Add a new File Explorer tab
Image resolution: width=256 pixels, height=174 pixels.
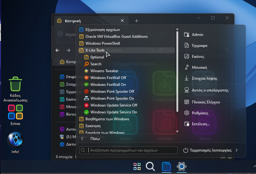(136, 21)
